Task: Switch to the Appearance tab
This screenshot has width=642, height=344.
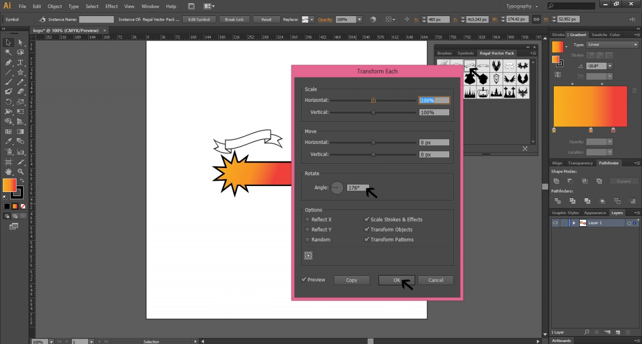Action: pyautogui.click(x=595, y=213)
